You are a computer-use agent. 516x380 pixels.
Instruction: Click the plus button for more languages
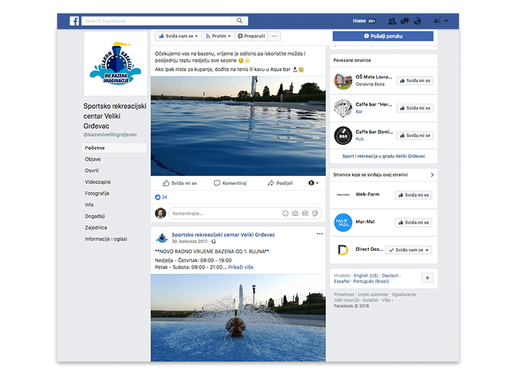[x=427, y=278]
